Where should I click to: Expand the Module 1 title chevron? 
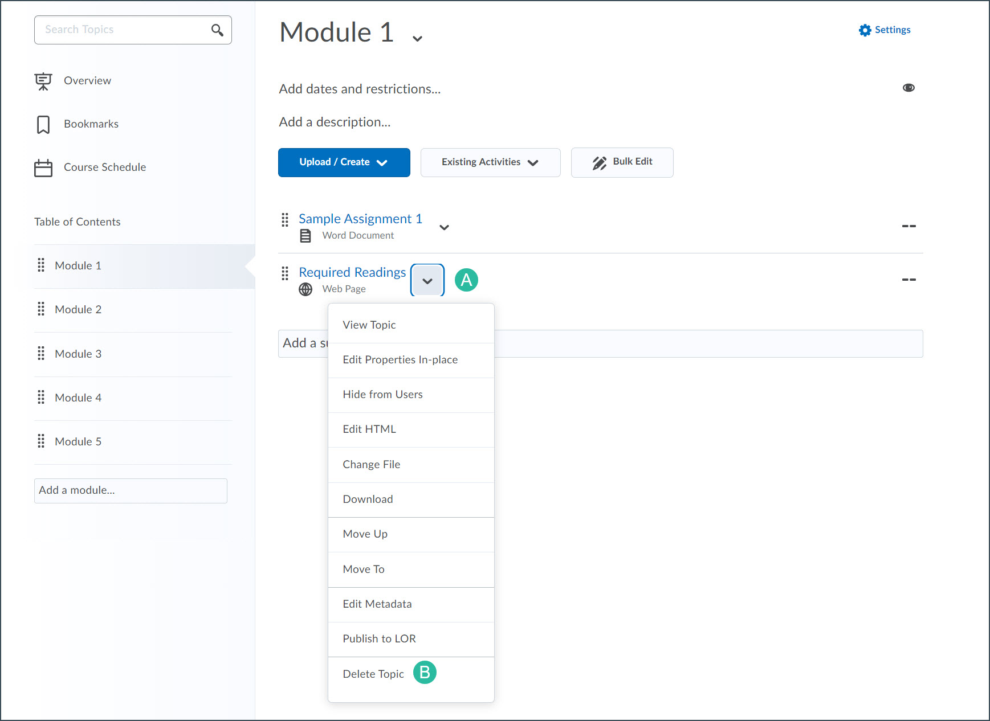[x=417, y=38]
